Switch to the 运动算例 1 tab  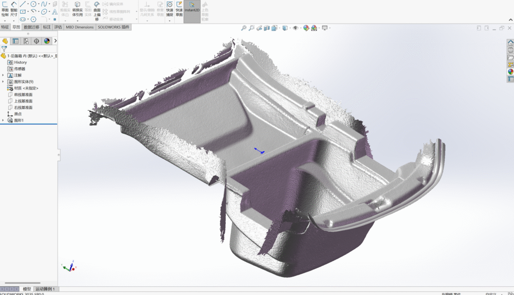click(45, 289)
